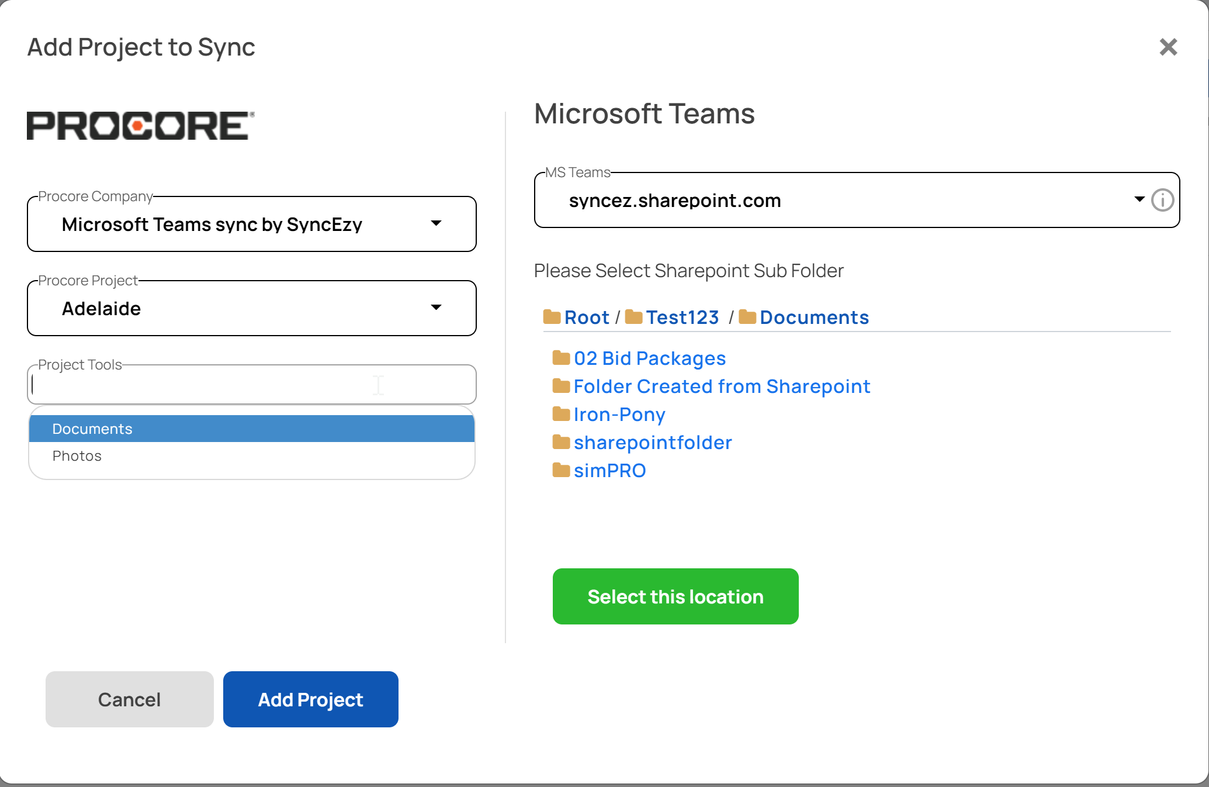Open the MS Teams site dropdown

(857, 200)
